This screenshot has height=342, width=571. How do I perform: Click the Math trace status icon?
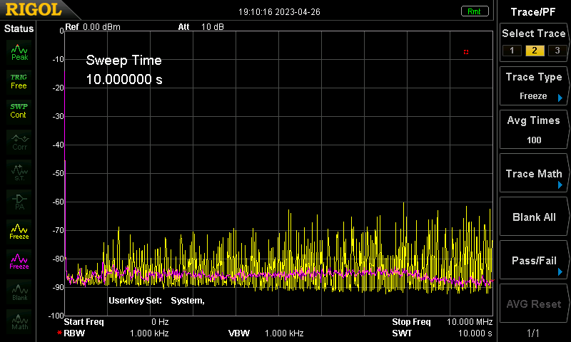(19, 321)
